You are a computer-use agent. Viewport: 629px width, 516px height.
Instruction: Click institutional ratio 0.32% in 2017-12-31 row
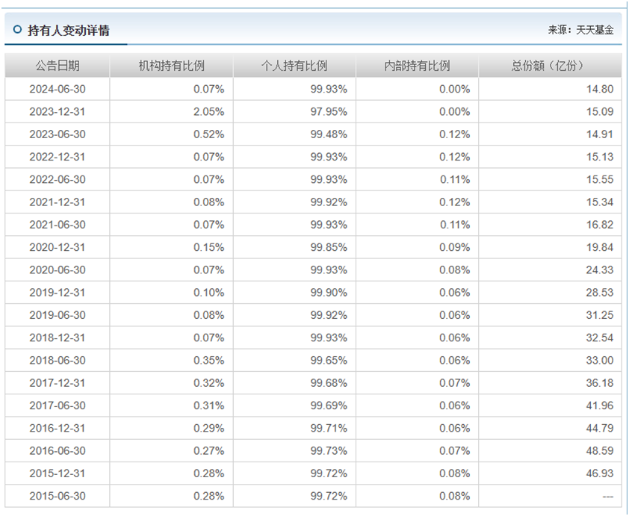click(x=208, y=383)
